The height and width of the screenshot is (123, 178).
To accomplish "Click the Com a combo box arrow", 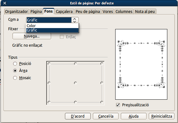I will tap(75, 20).
